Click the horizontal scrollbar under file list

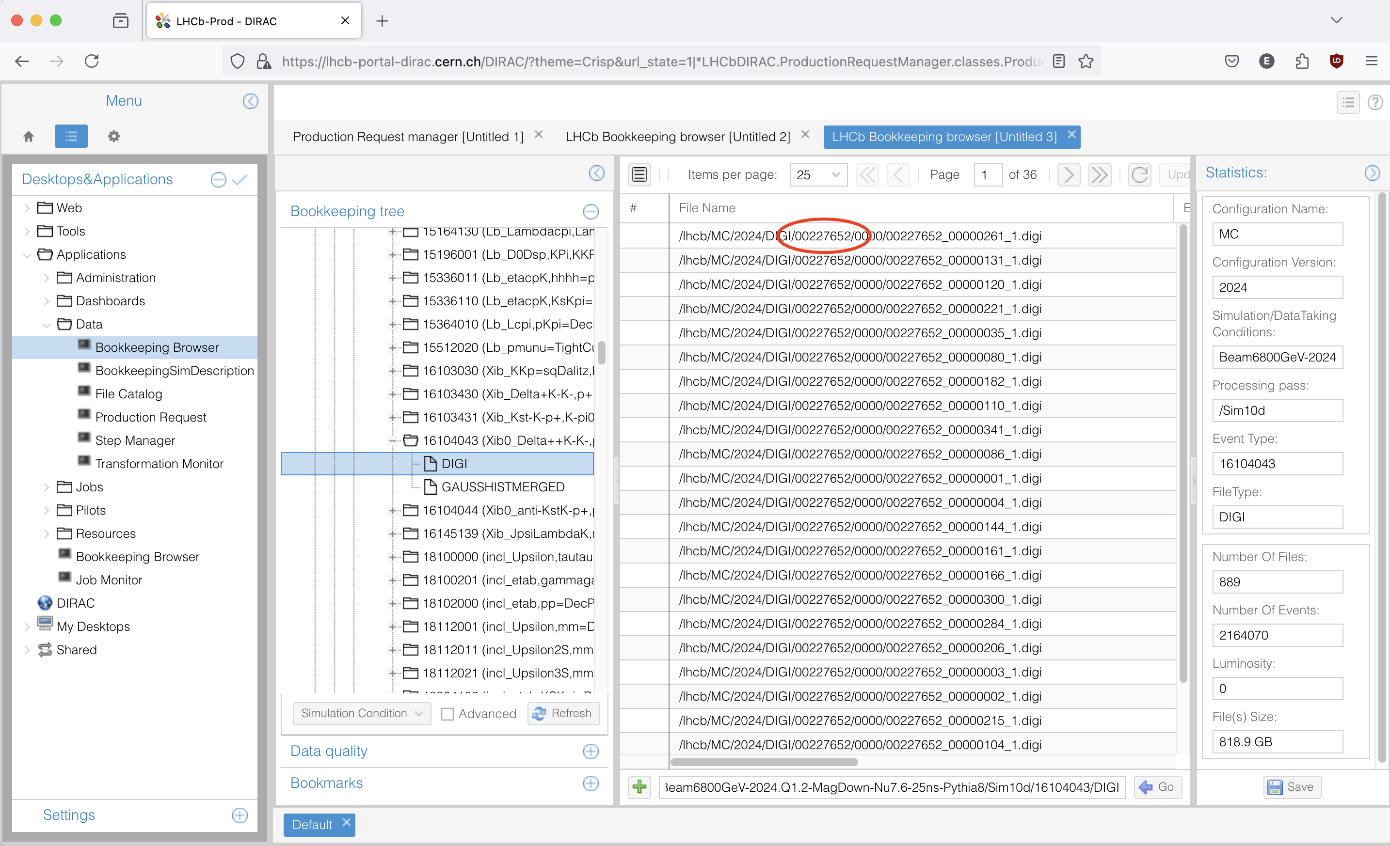[x=764, y=762]
